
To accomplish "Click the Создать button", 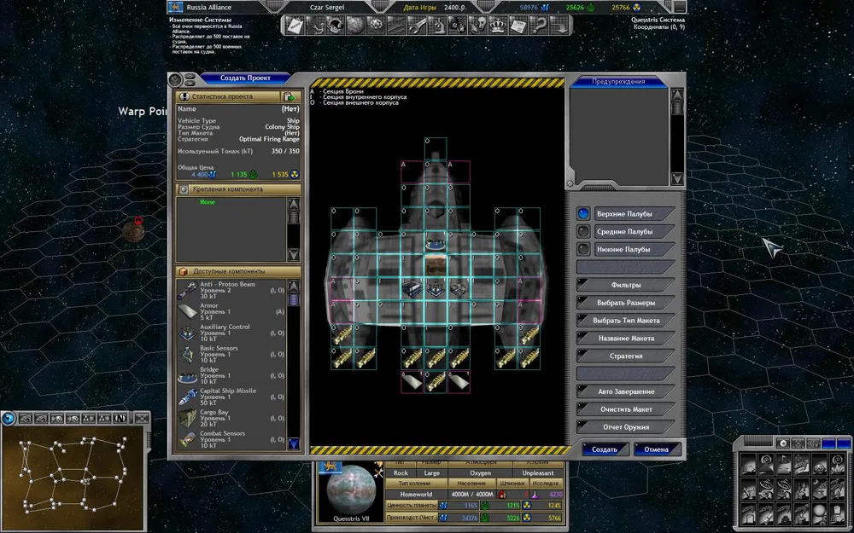I will pos(605,449).
